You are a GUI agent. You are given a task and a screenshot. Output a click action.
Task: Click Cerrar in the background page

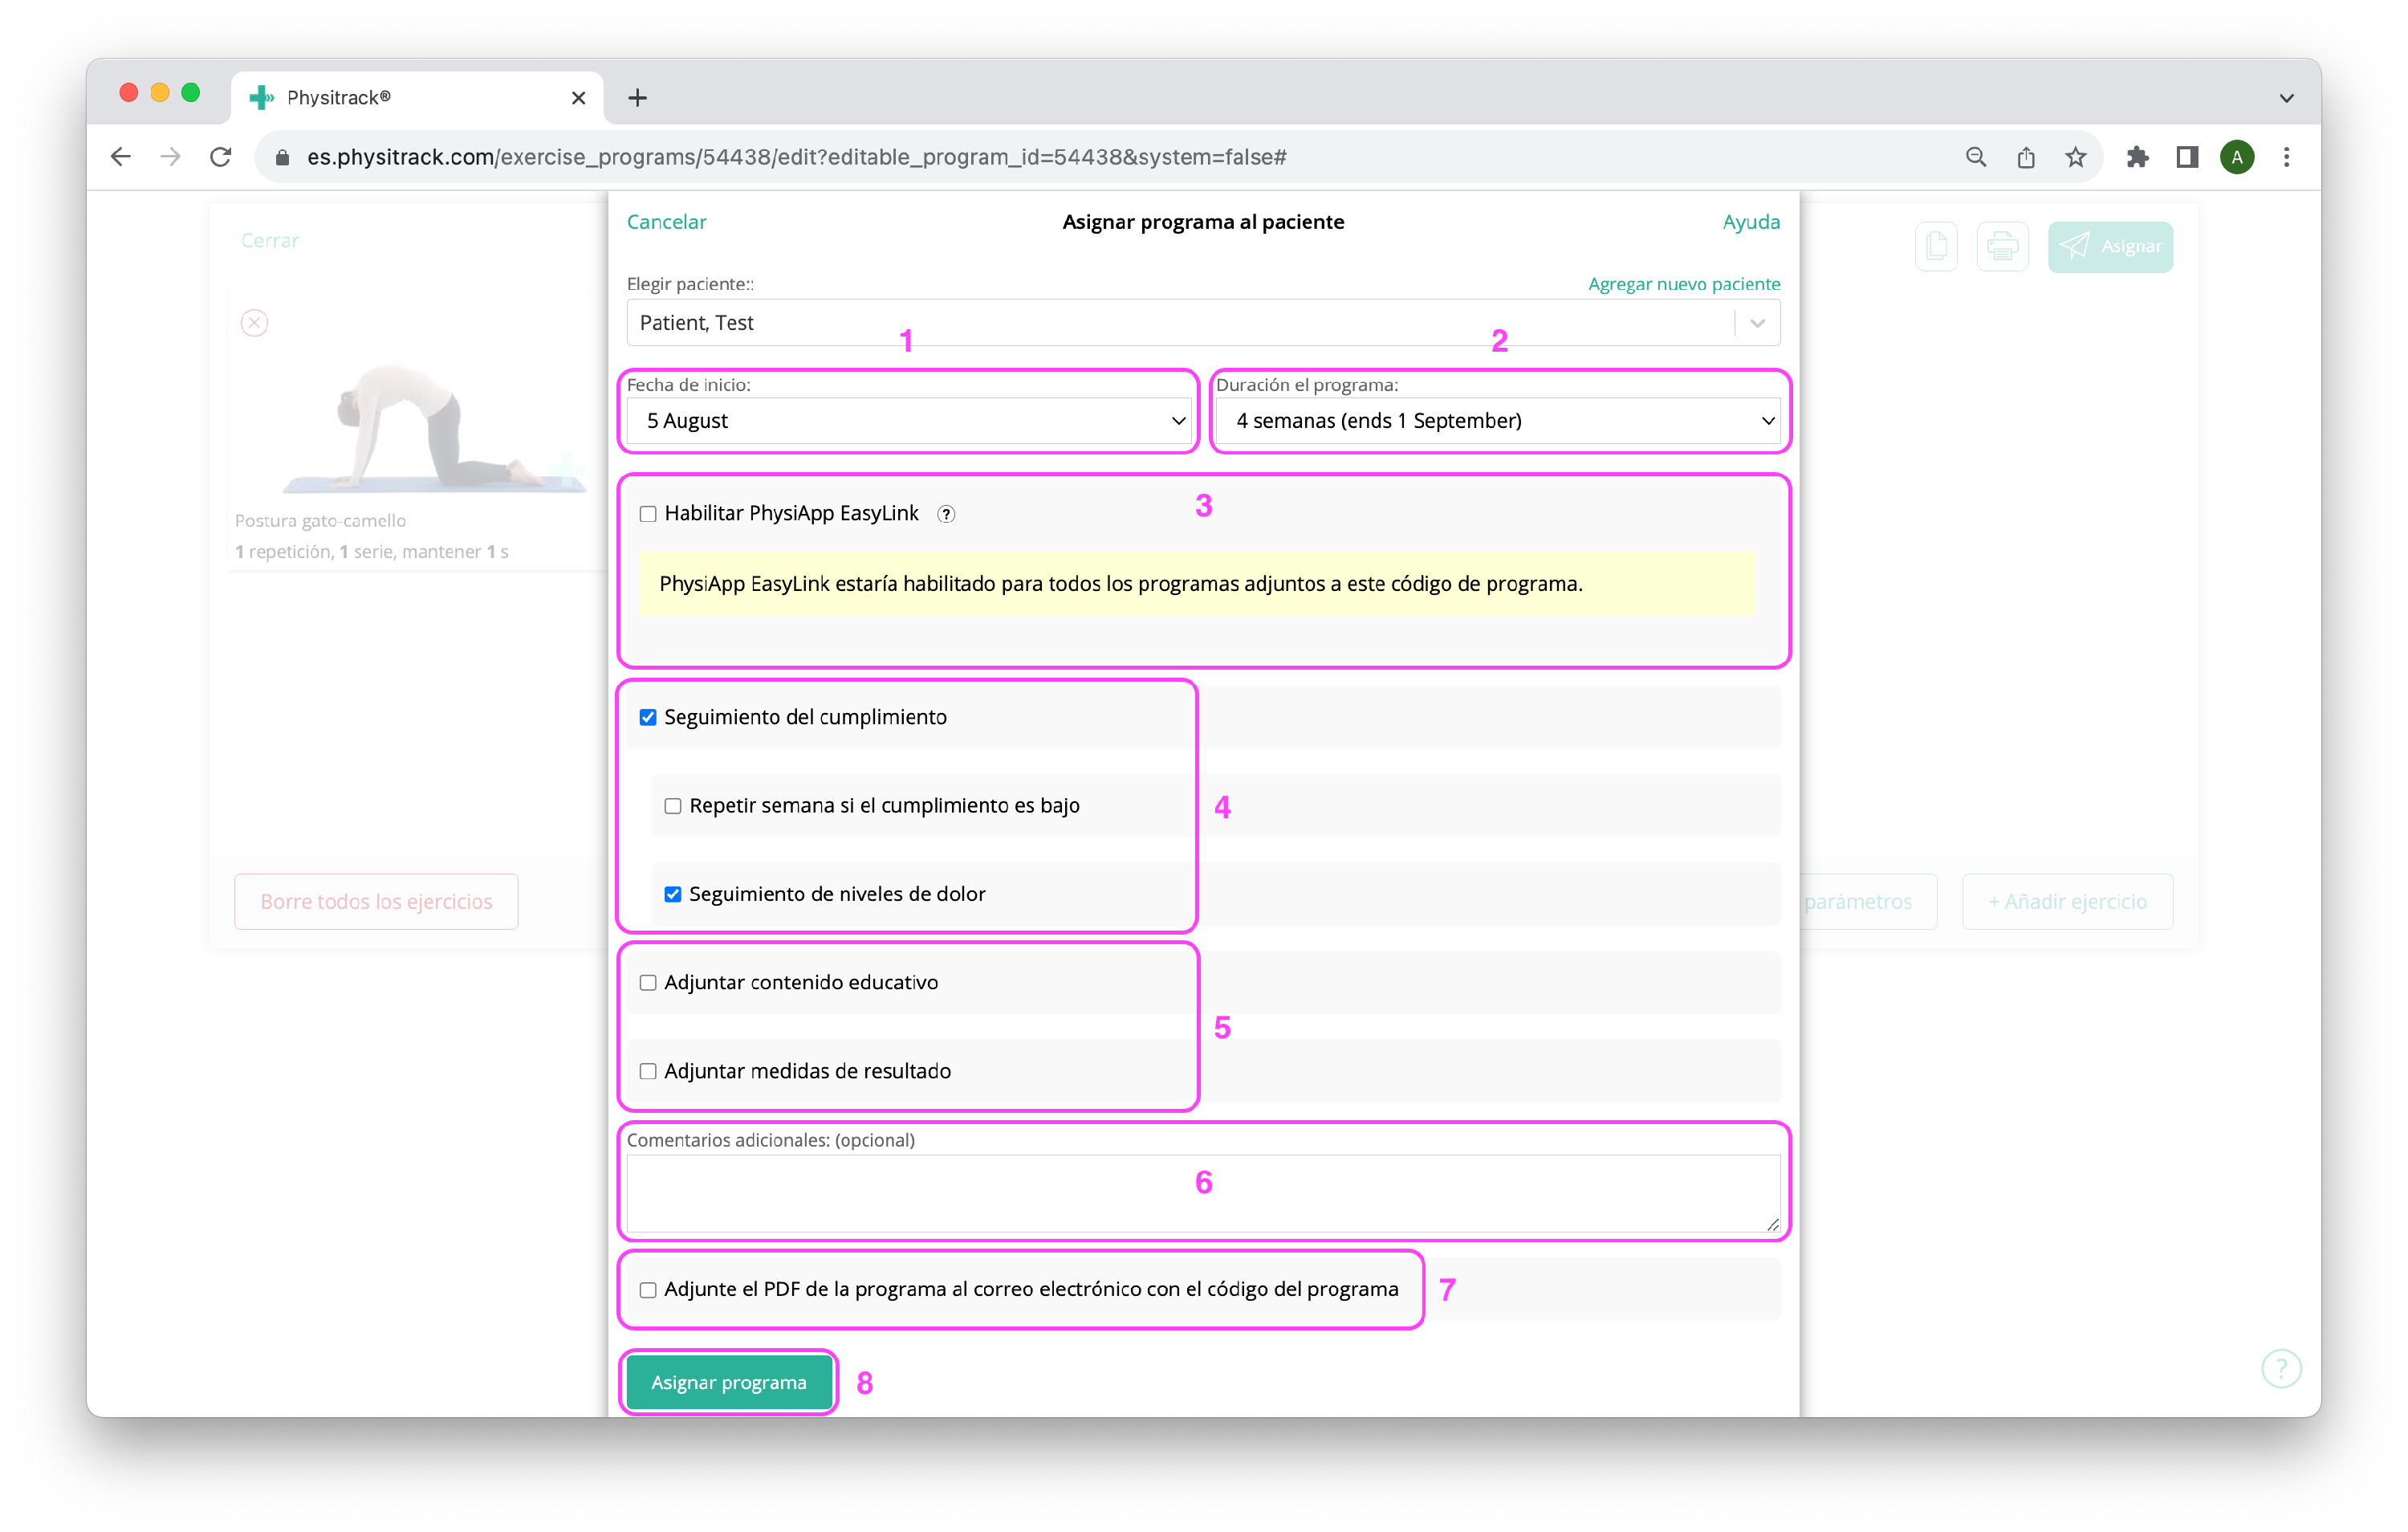[x=270, y=241]
